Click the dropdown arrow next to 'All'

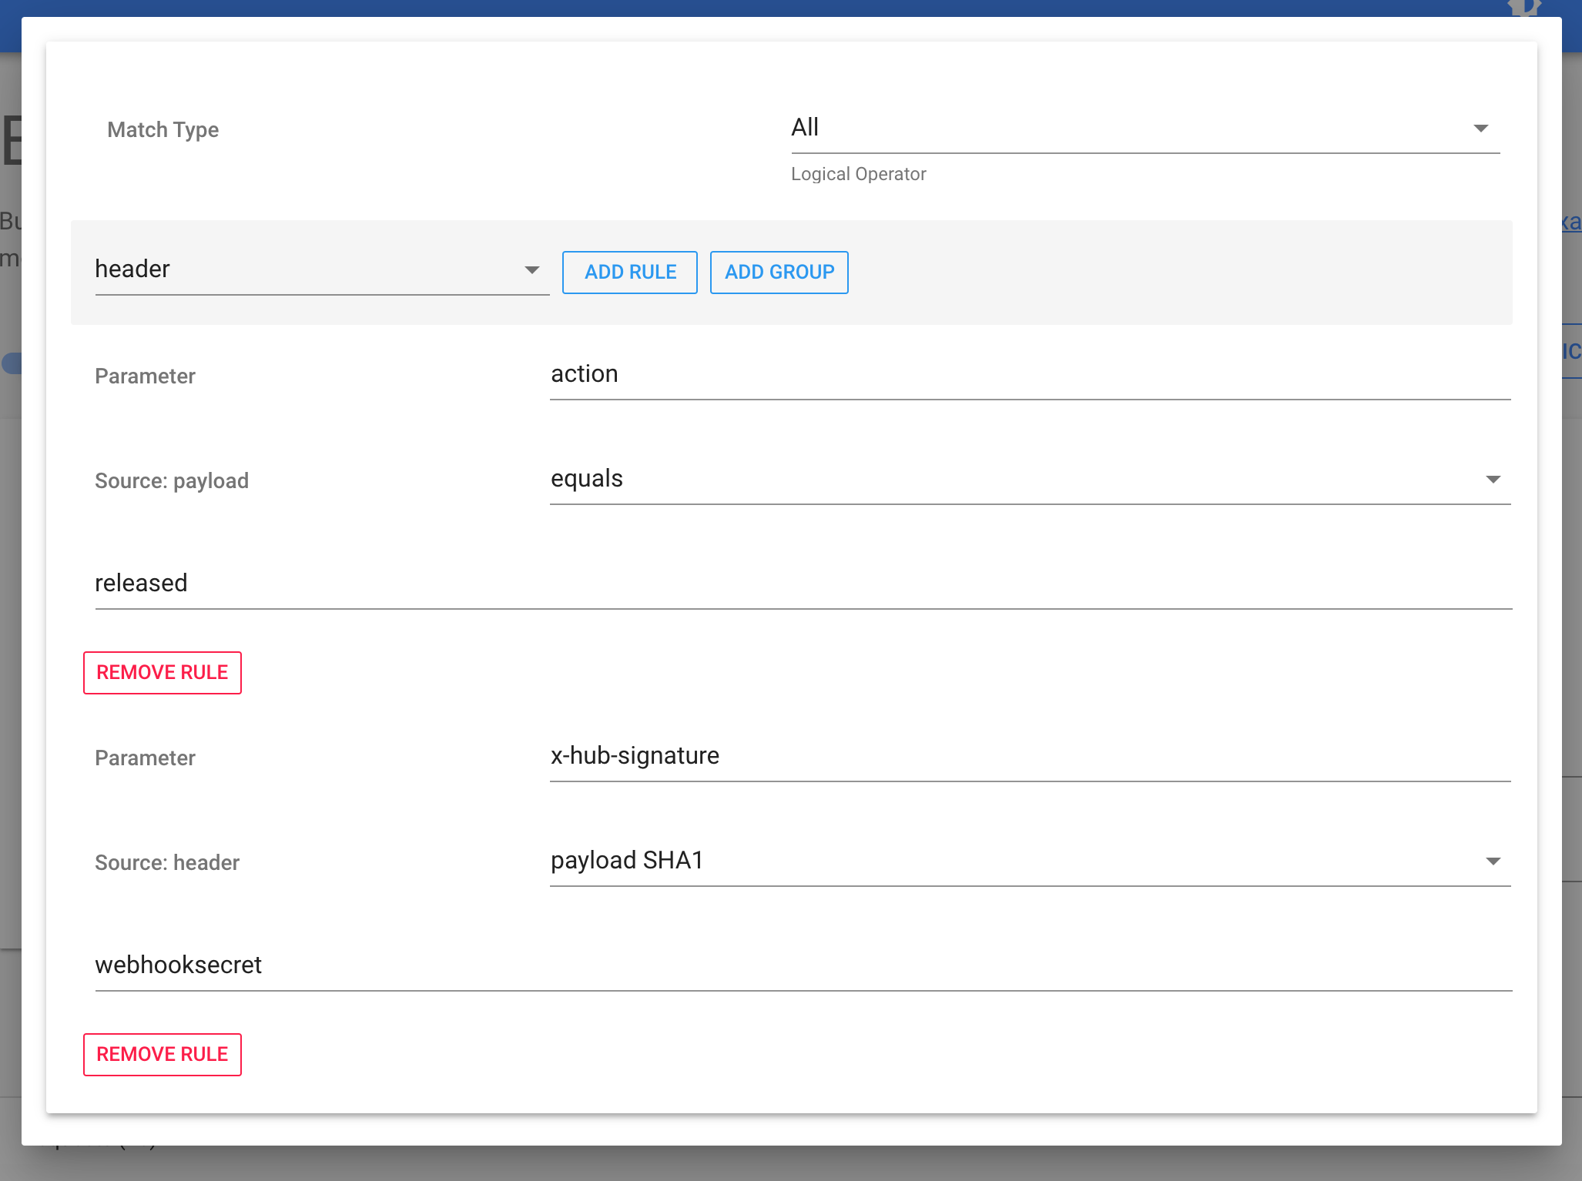1483,128
